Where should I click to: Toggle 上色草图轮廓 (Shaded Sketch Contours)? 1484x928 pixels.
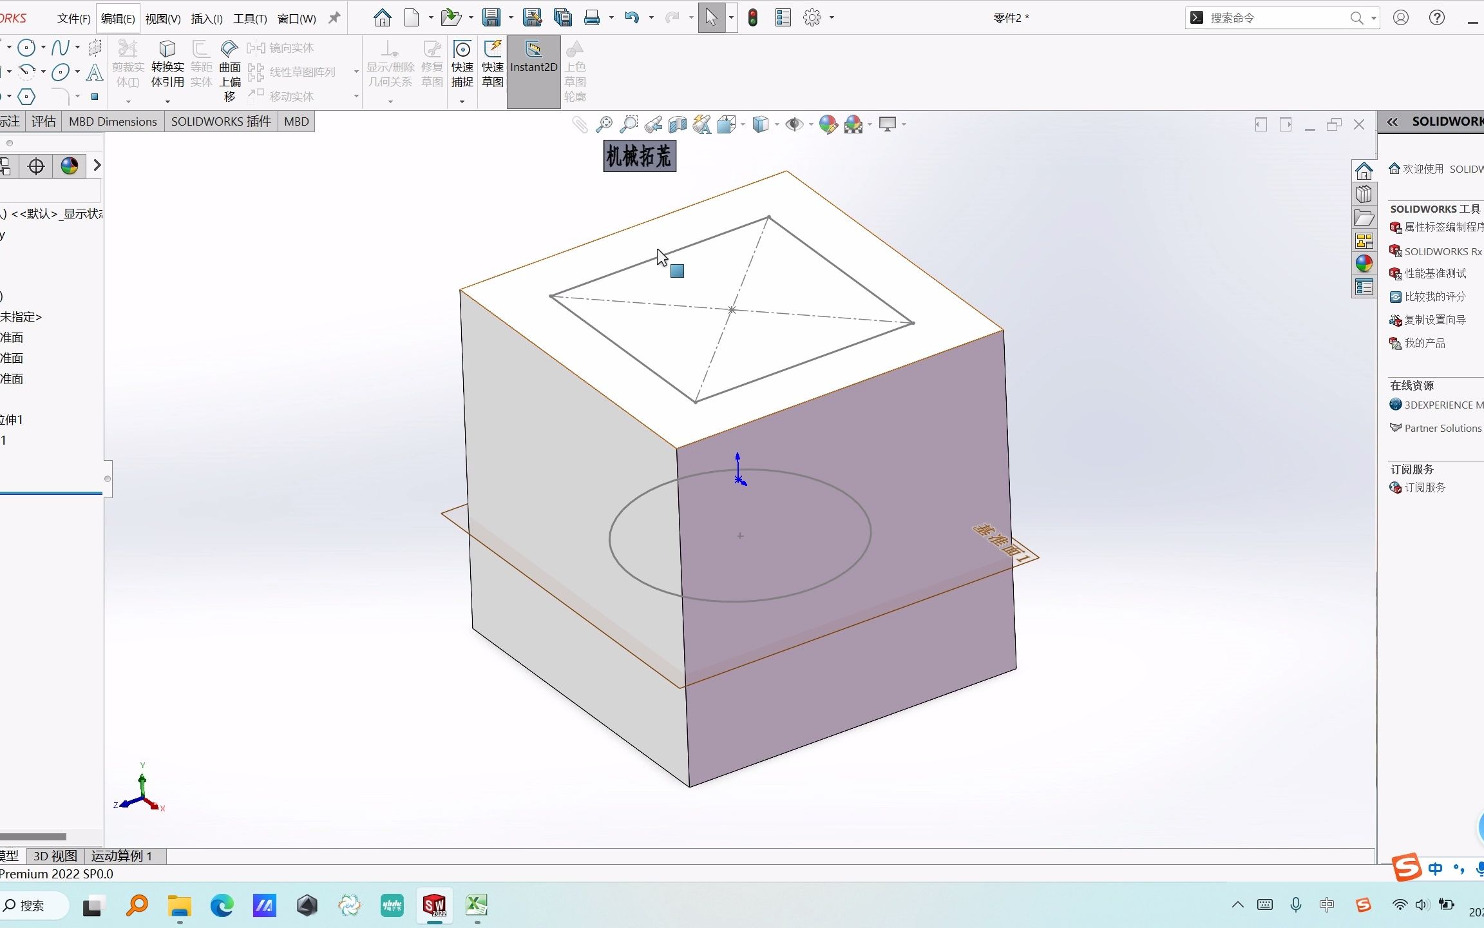(576, 64)
